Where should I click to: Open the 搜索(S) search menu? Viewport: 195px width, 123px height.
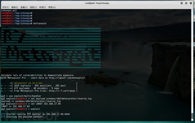coord(33,7)
